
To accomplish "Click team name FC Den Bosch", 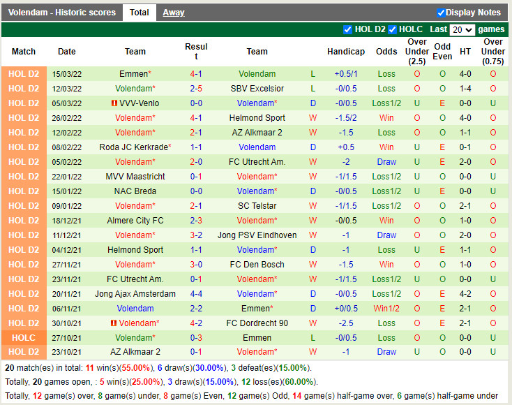I will pyautogui.click(x=257, y=265).
